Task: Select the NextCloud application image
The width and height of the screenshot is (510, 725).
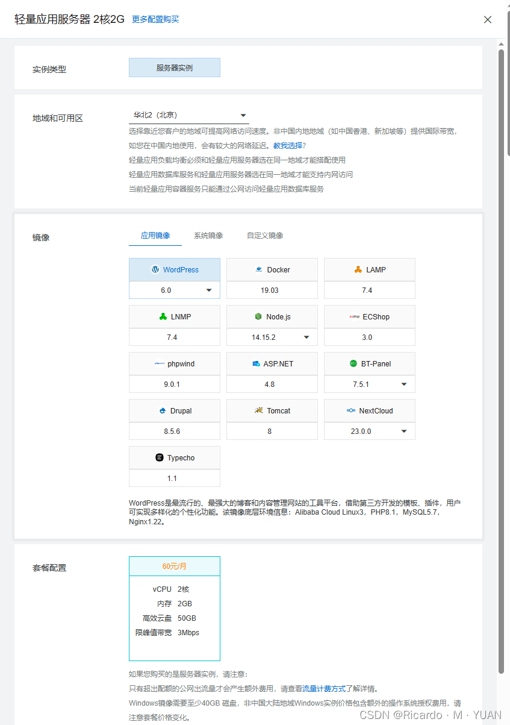Action: (x=369, y=410)
